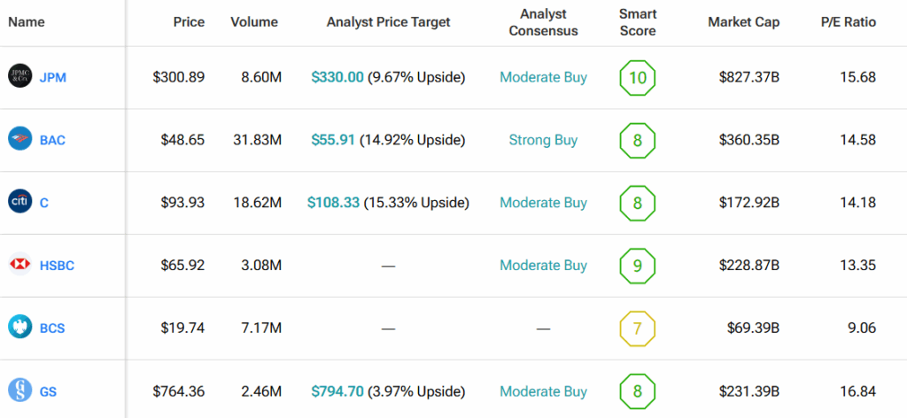Click the Barclays logo icon
This screenshot has width=907, height=418.
[20, 329]
